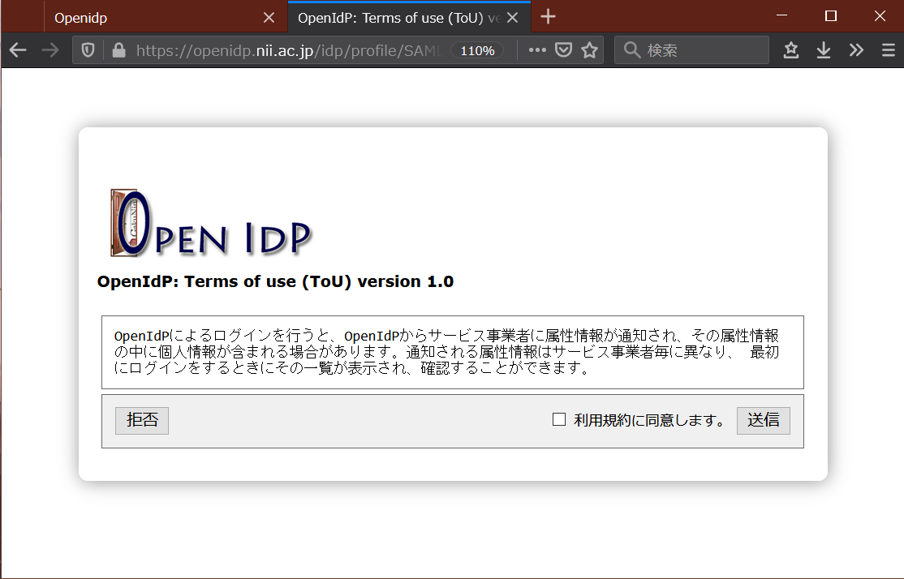Check 利用規約に同意します checkbox
904x579 pixels.
tap(558, 419)
